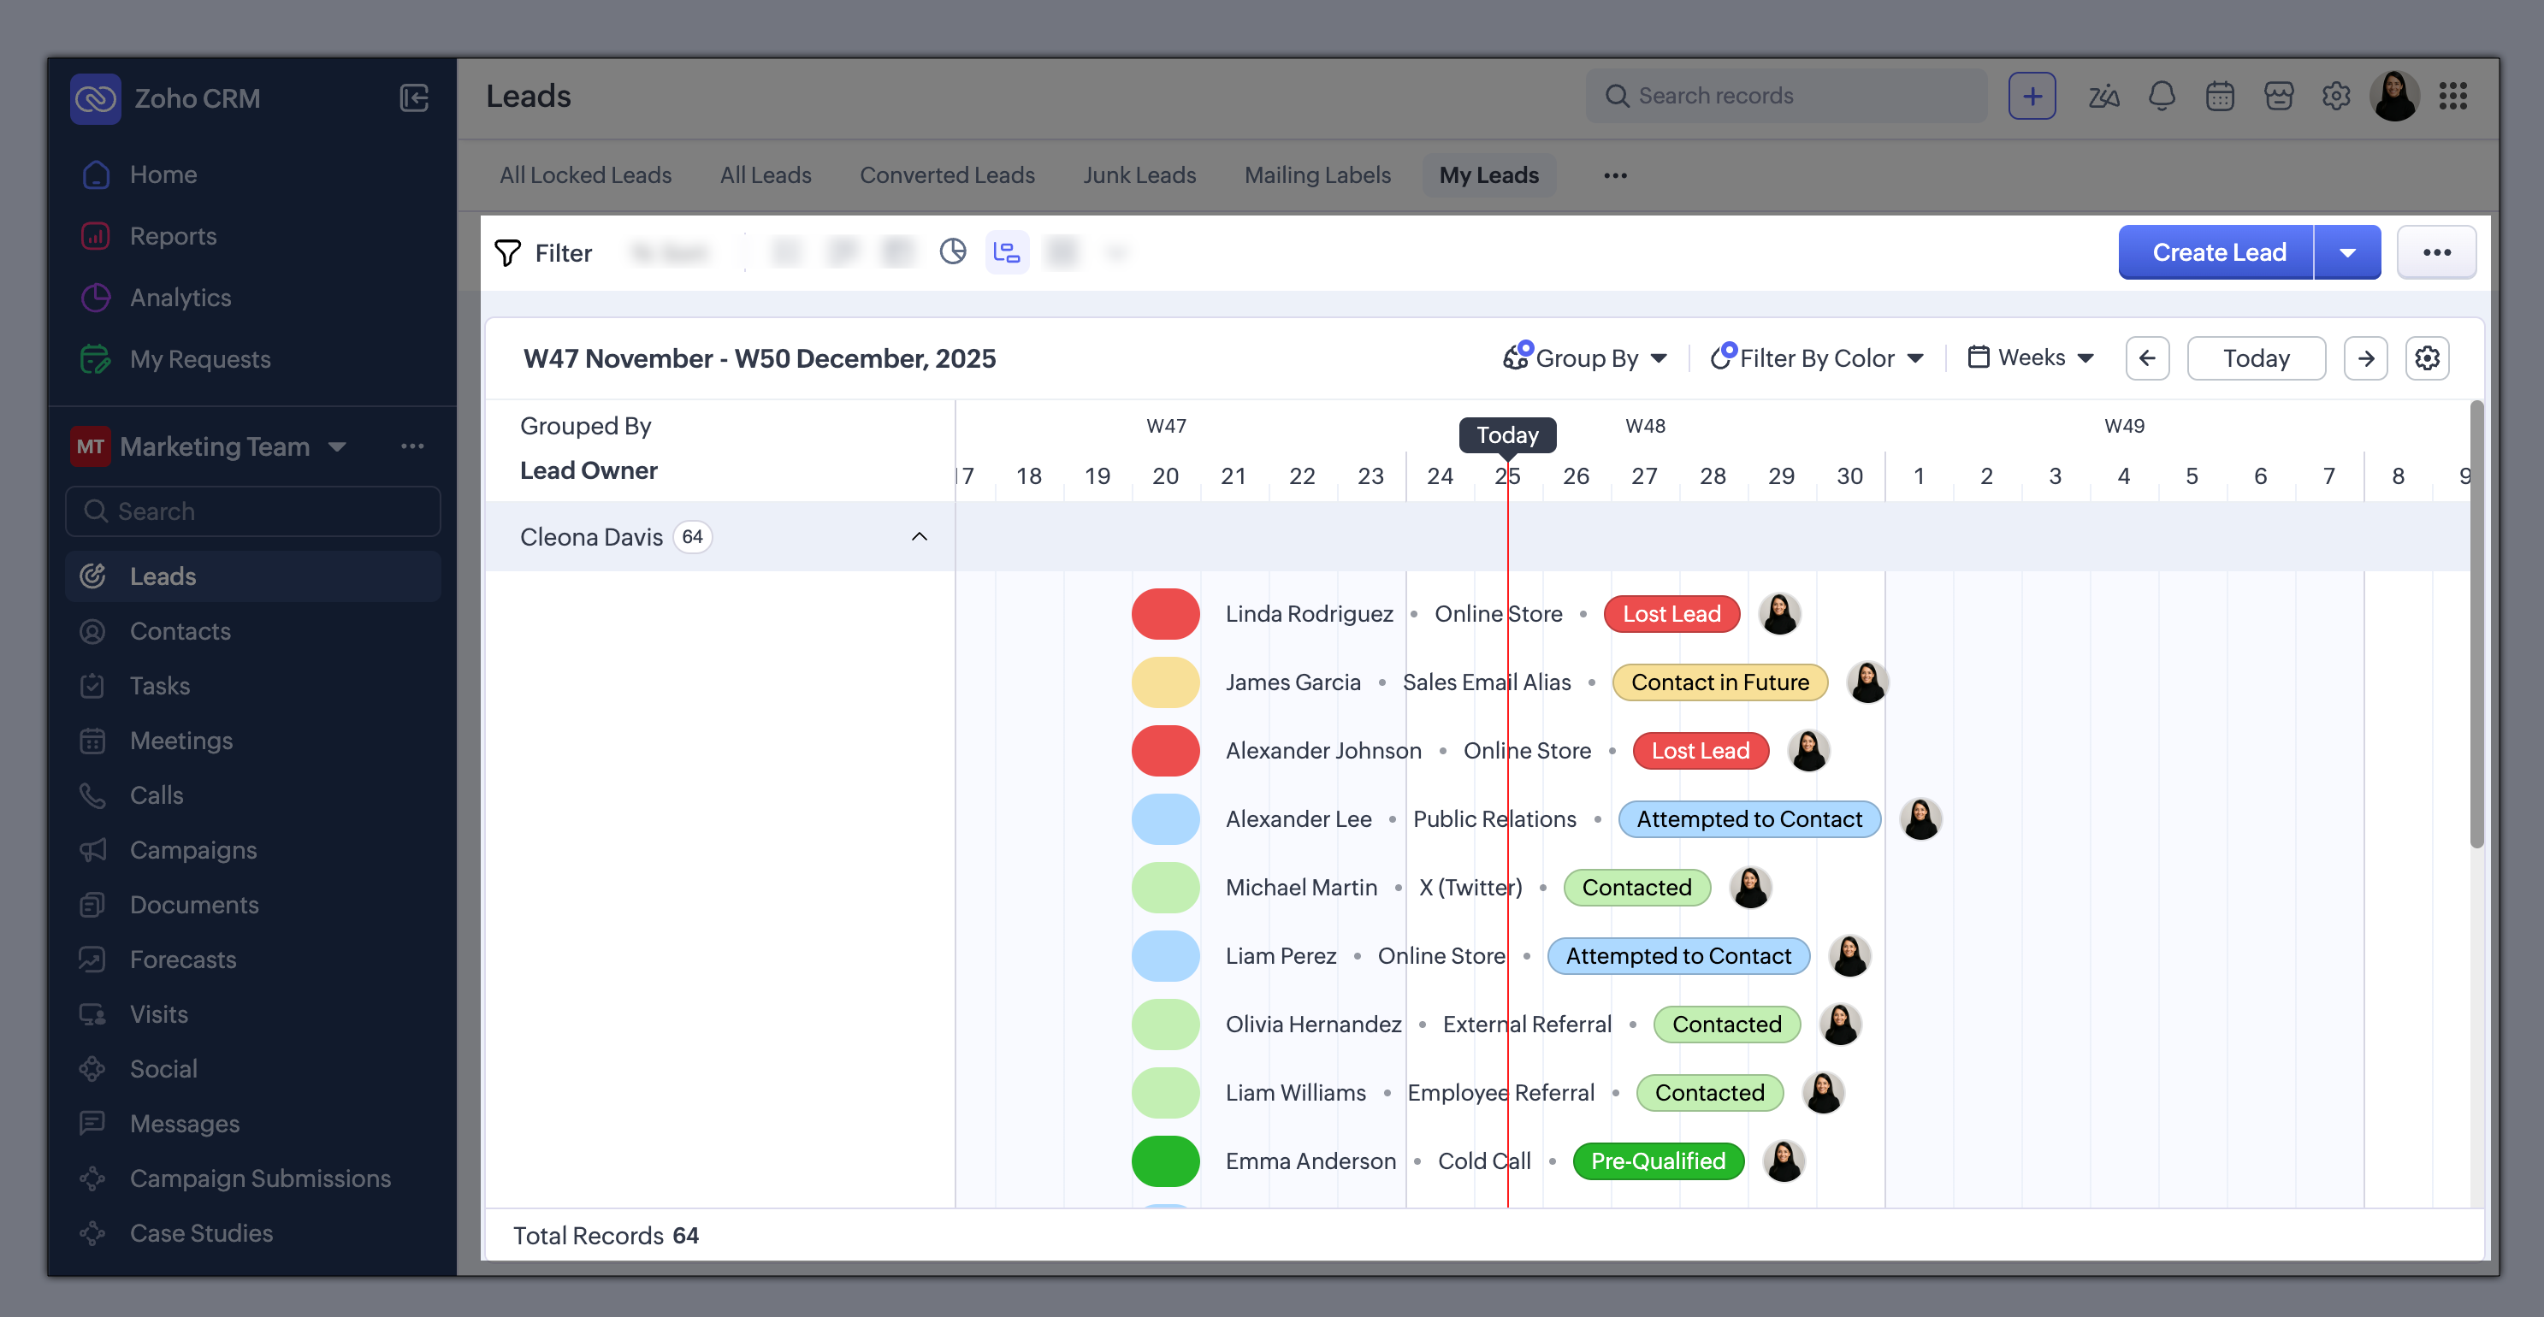This screenshot has width=2544, height=1317.
Task: Open the calendar icon in header
Action: click(2219, 96)
